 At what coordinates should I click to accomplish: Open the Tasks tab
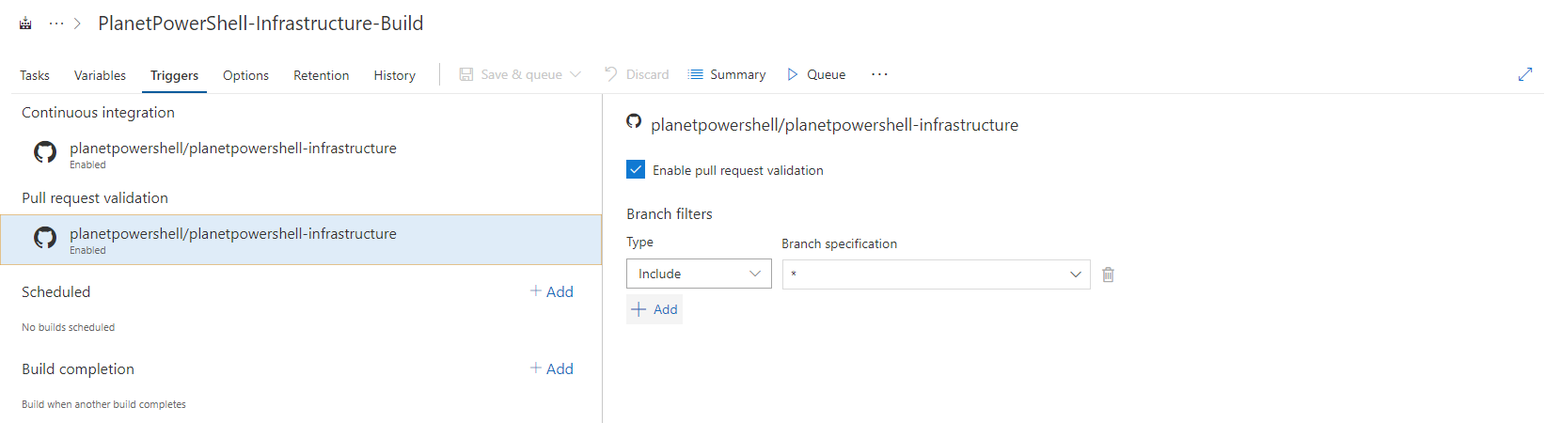tap(35, 75)
